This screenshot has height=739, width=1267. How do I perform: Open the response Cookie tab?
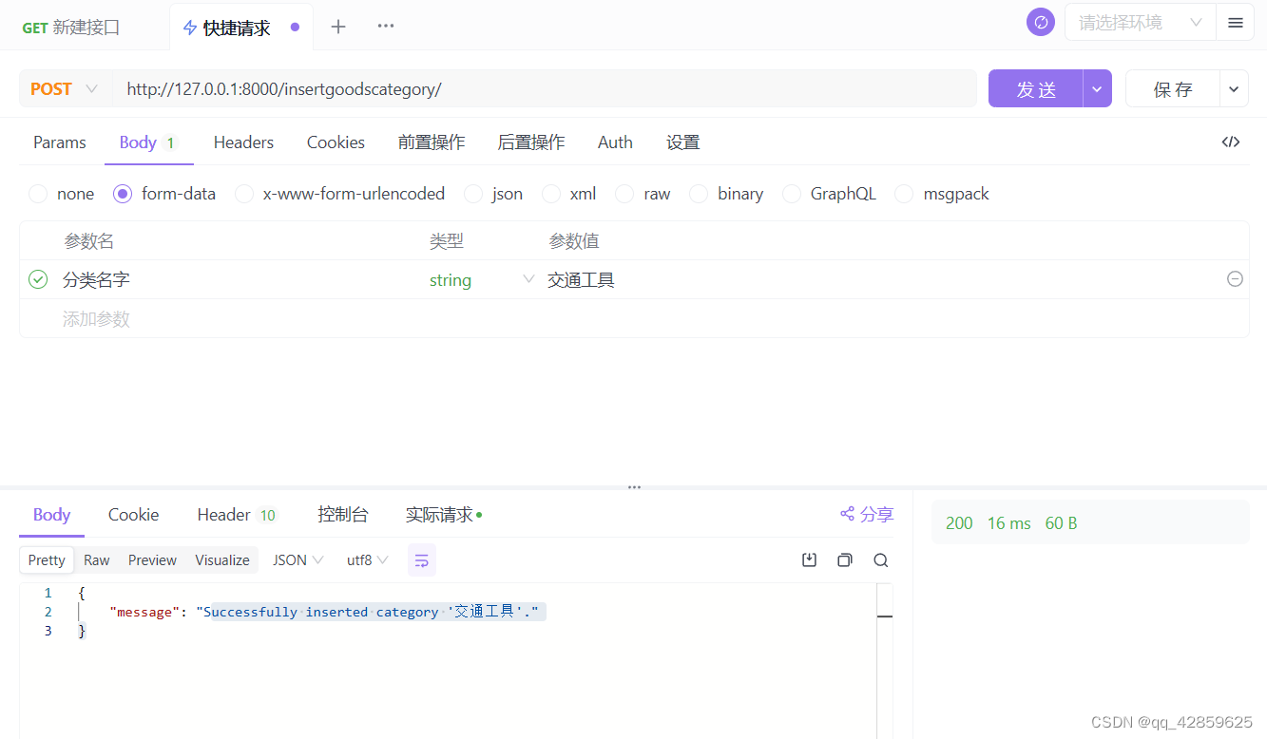(x=133, y=514)
